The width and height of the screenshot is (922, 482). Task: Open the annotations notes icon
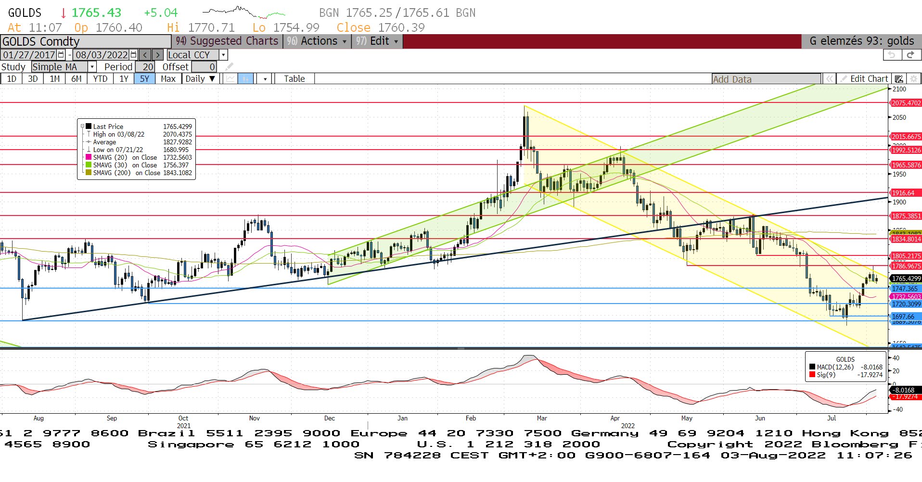coord(899,79)
